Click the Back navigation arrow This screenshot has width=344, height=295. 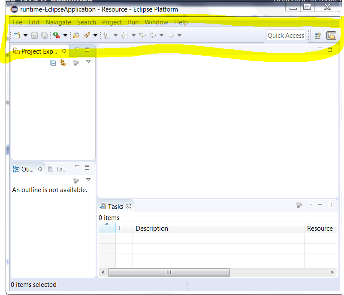tap(153, 35)
